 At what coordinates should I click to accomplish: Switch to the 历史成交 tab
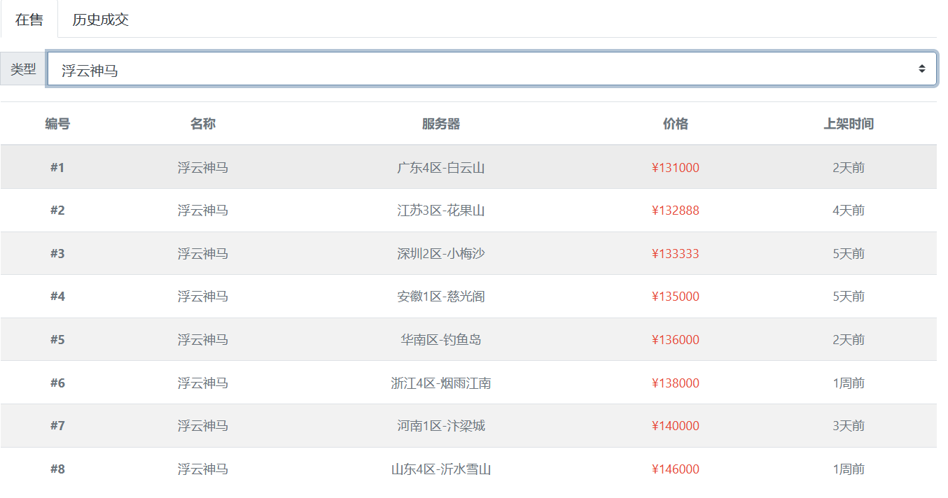(x=100, y=20)
